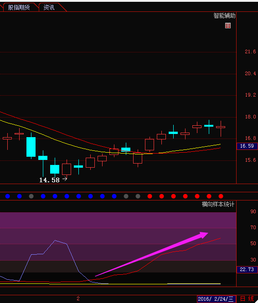Screen dimensions: 258x303
Task: Click the month marker 2 on time axis
Action: (x=78, y=298)
